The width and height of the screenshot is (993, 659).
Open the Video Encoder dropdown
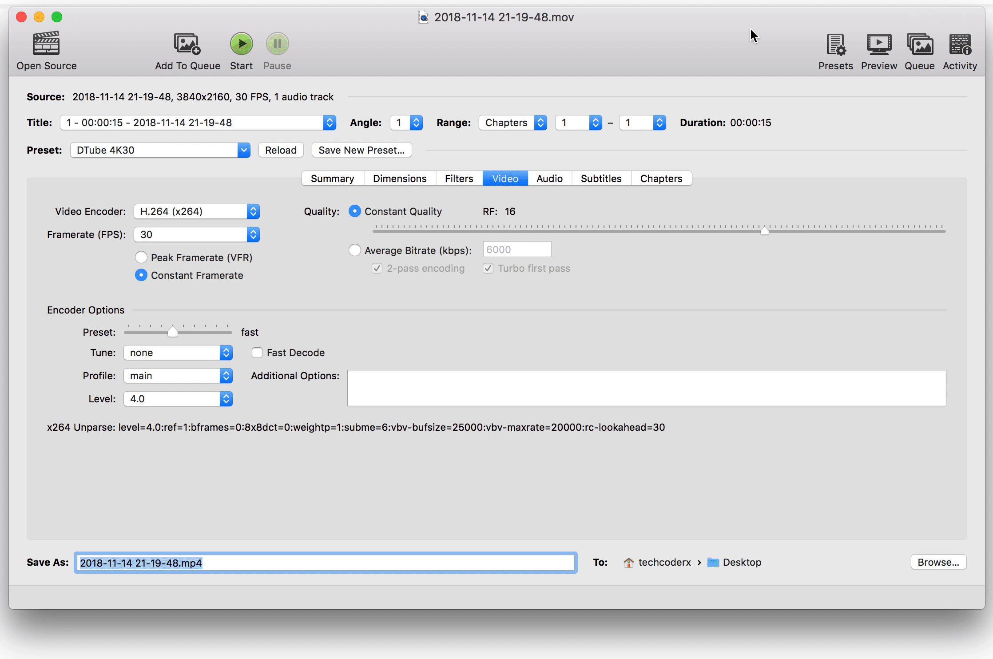pyautogui.click(x=197, y=211)
